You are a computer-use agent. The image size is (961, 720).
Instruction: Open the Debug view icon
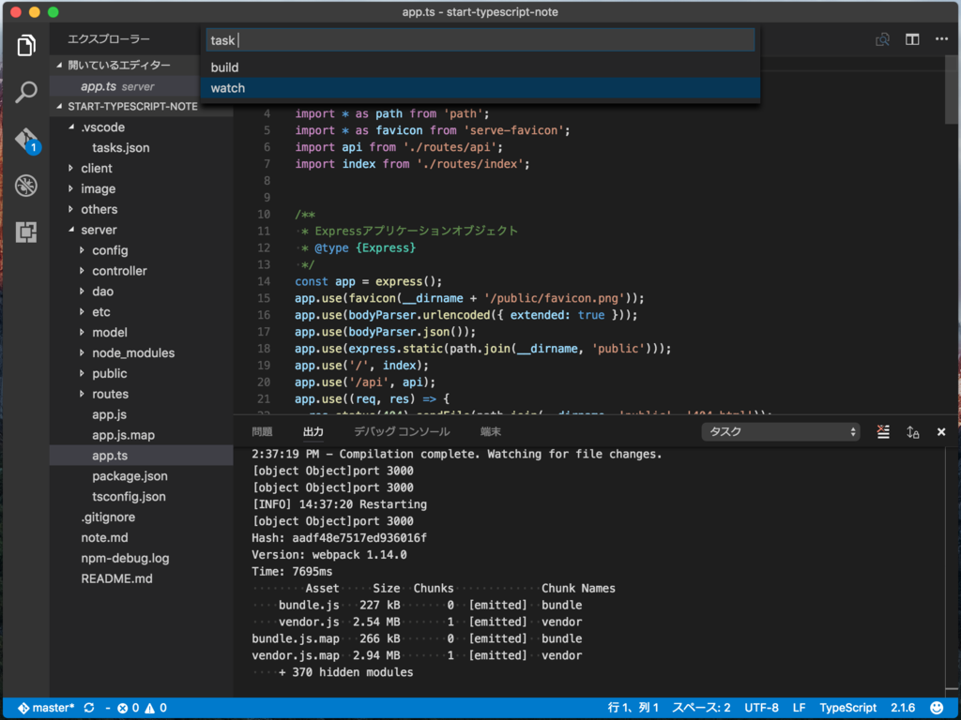[x=25, y=186]
